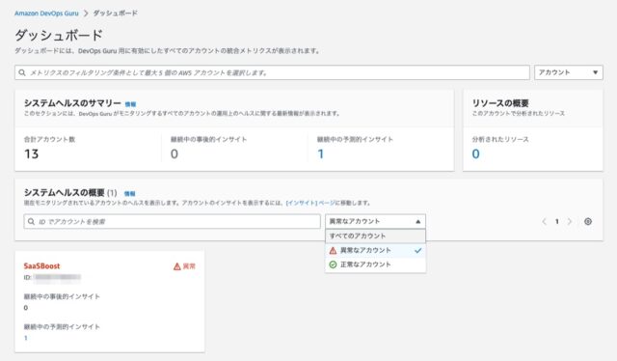Open the SaaSBoost account link
The width and height of the screenshot is (617, 361).
[x=41, y=266]
